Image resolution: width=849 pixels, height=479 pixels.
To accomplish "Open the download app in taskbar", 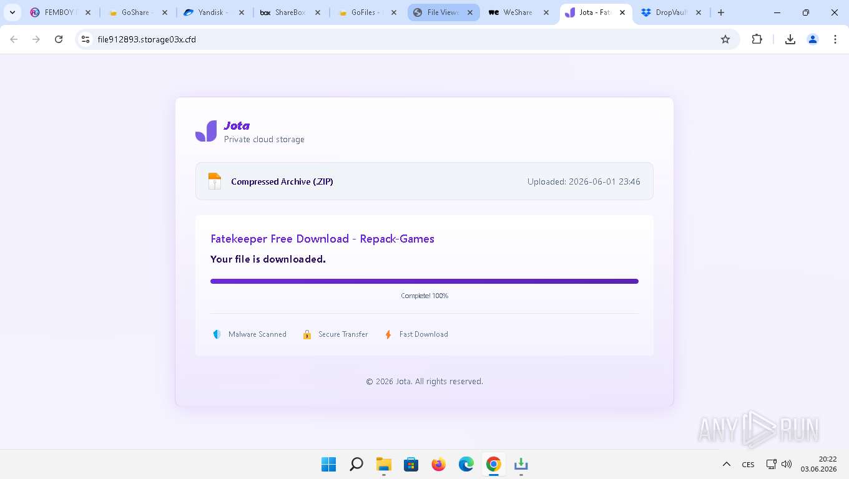I will point(521,464).
